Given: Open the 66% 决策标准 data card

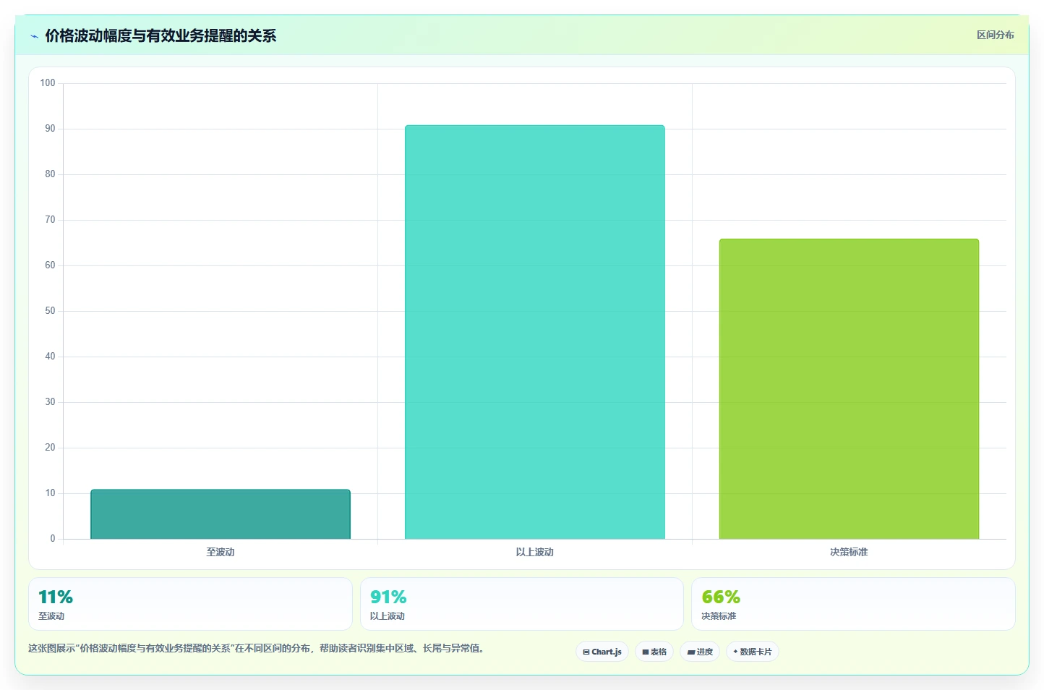Looking at the screenshot, I should point(853,604).
